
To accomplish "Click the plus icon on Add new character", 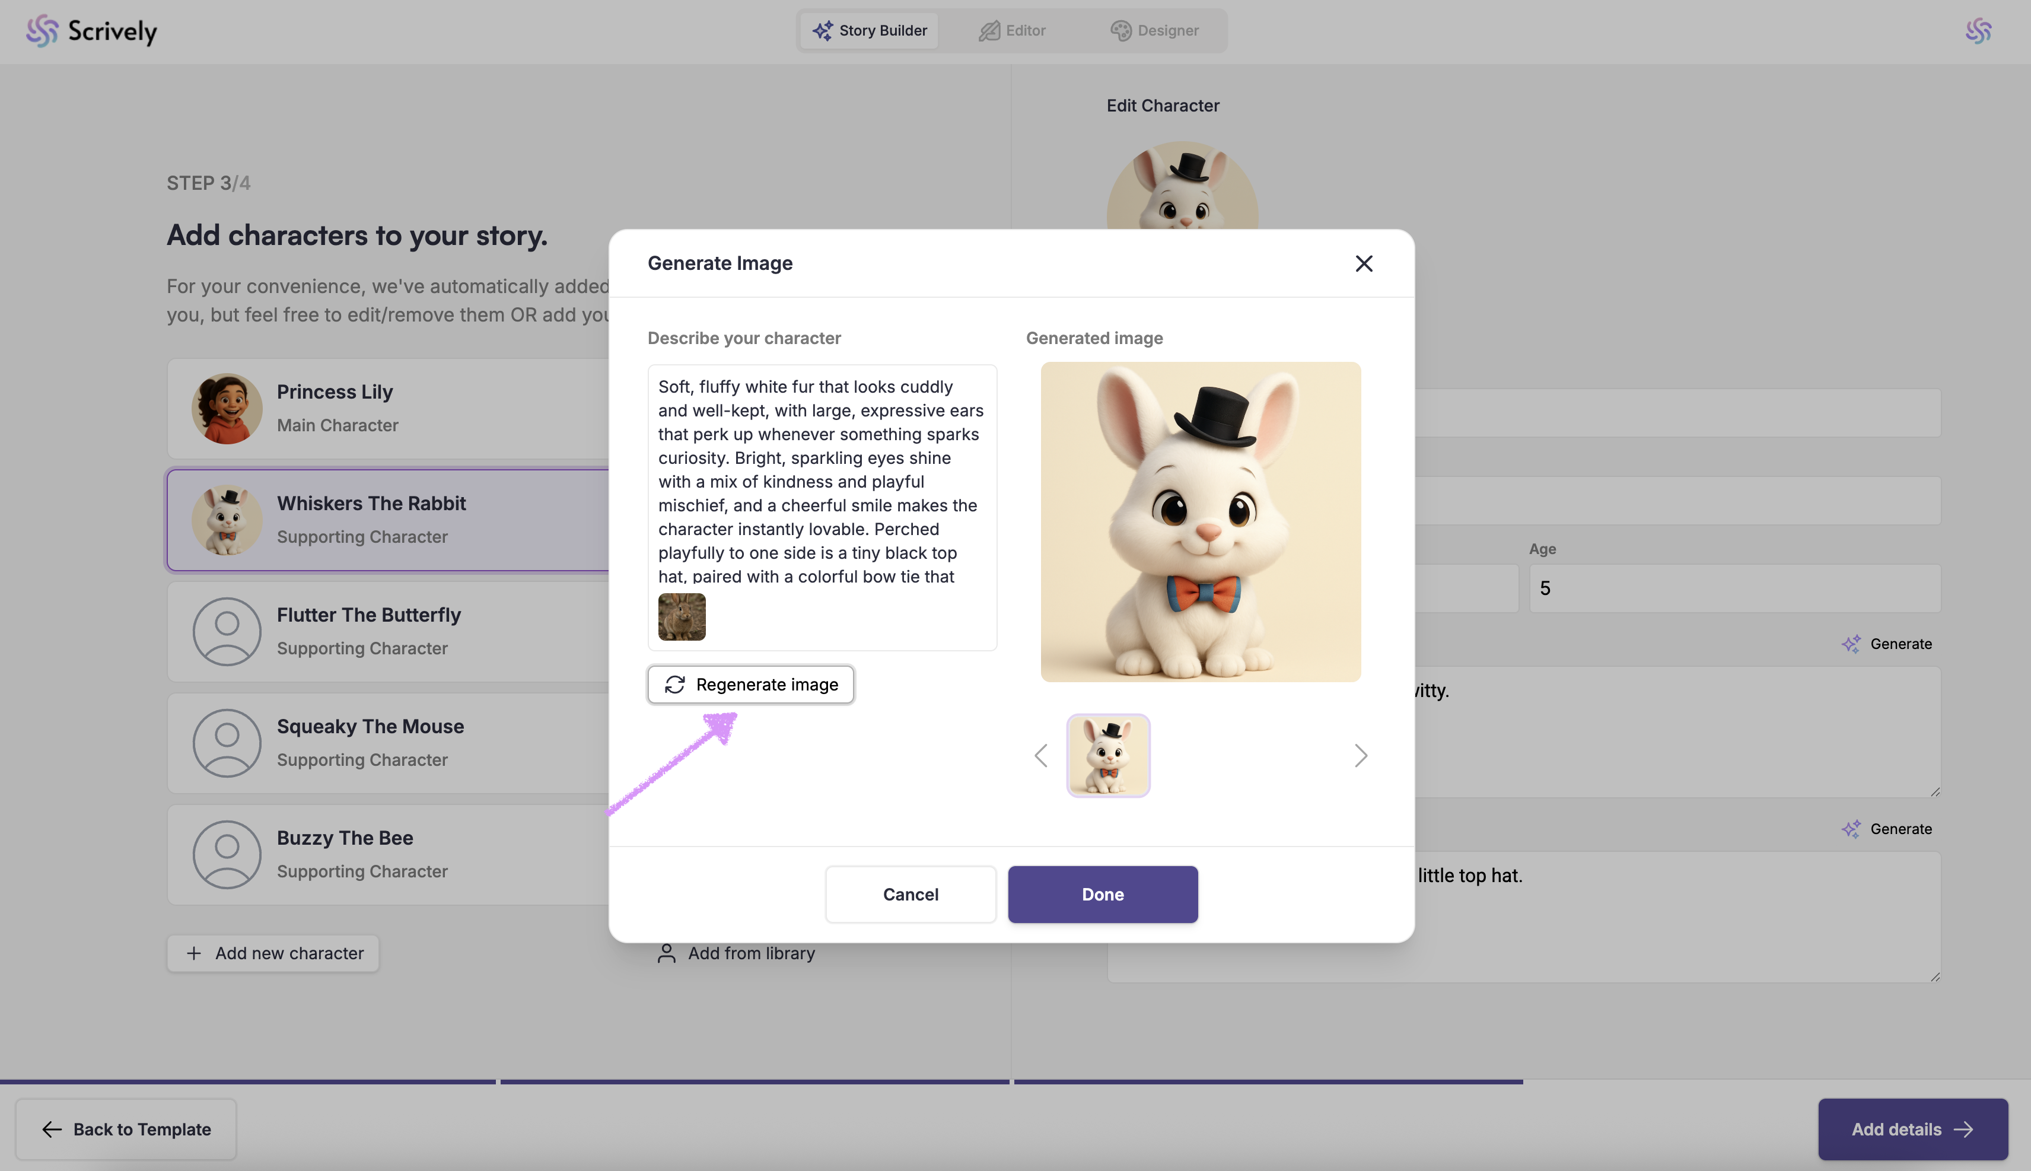I will pos(194,953).
